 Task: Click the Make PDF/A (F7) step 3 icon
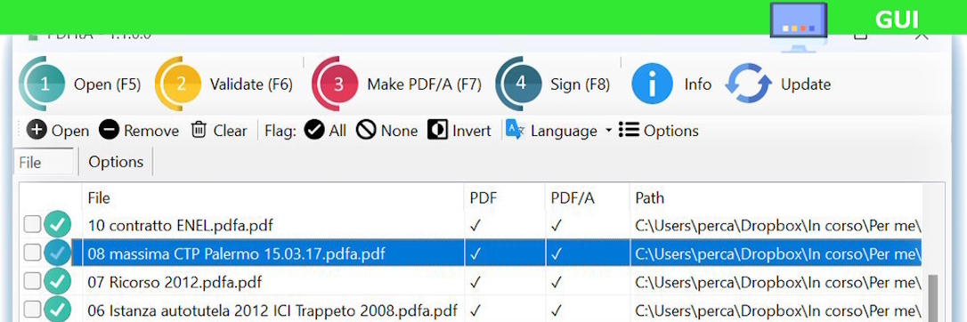[336, 84]
